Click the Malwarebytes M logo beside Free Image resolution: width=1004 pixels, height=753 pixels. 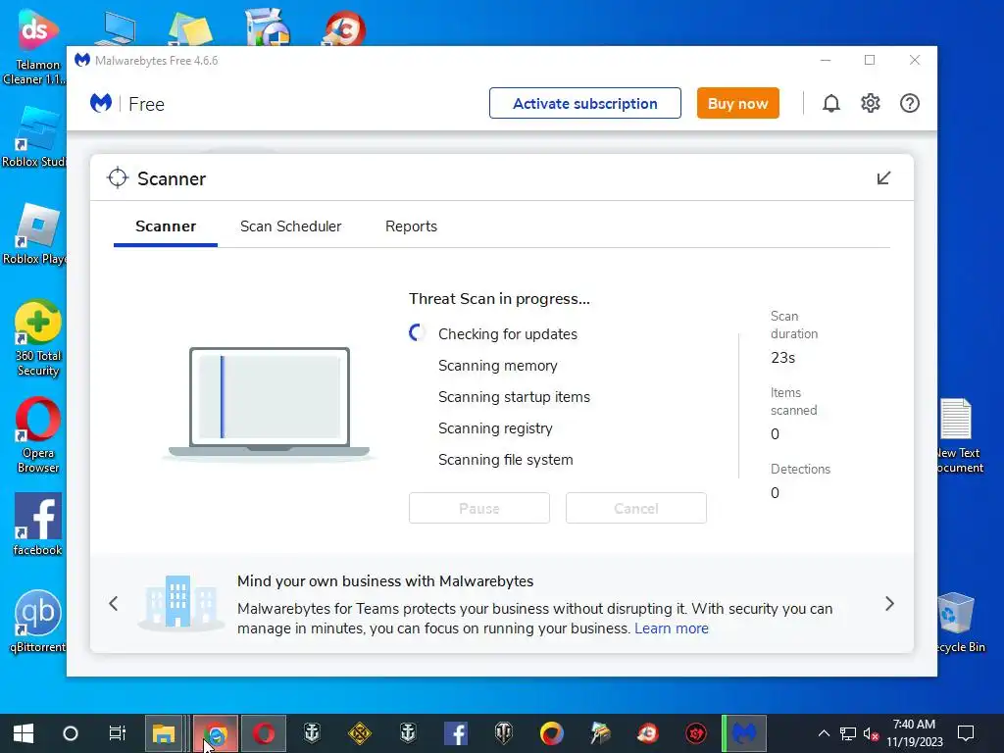pyautogui.click(x=101, y=103)
